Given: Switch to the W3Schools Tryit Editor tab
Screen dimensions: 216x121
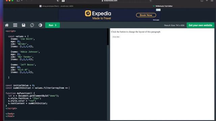Looking at the screenshot, I should (163, 6).
